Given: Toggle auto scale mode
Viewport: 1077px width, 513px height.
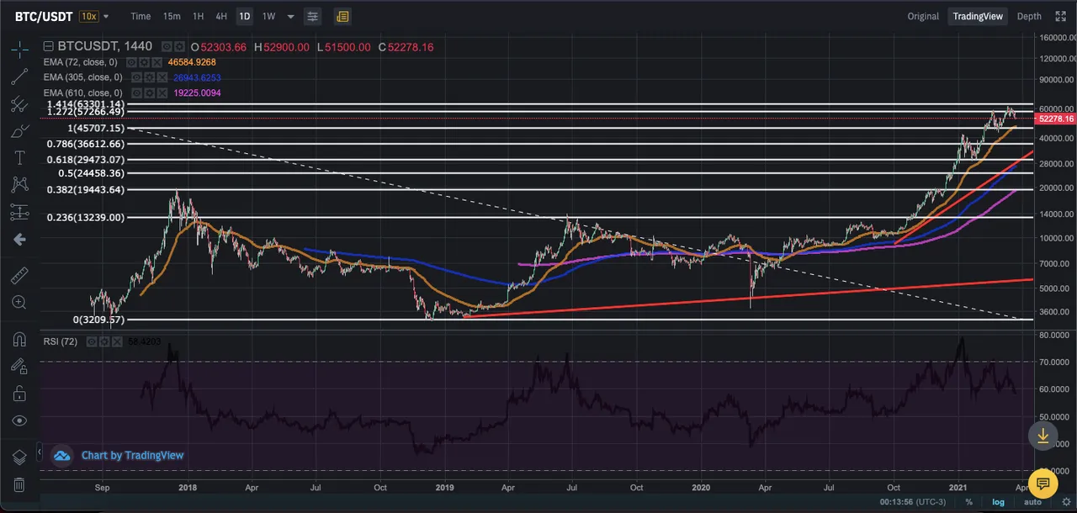Looking at the screenshot, I should [1032, 502].
